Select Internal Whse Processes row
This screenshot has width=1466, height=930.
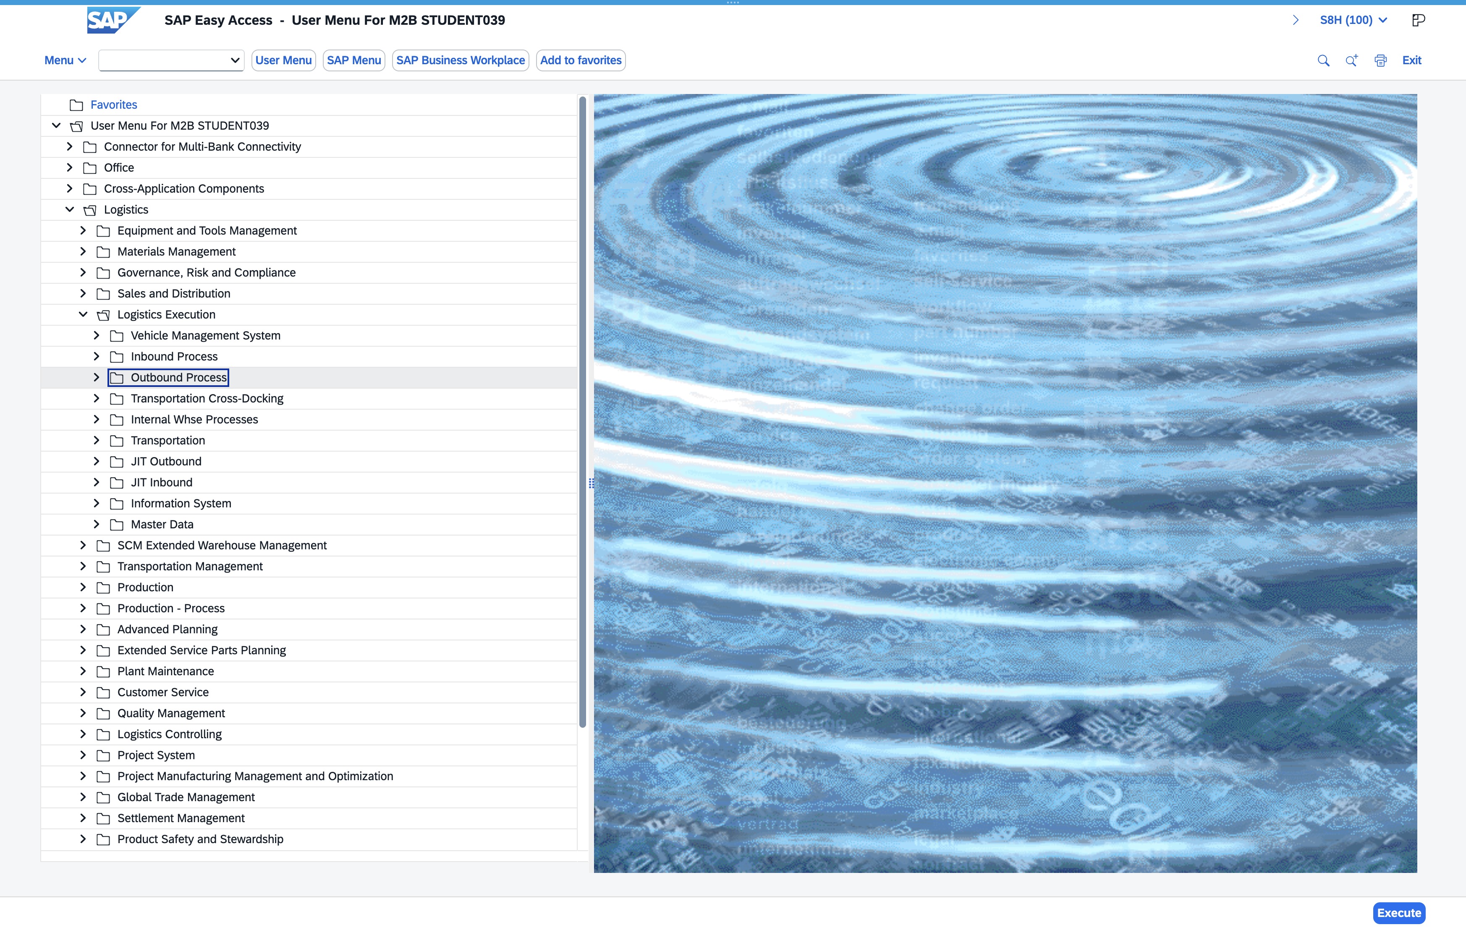pyautogui.click(x=309, y=419)
